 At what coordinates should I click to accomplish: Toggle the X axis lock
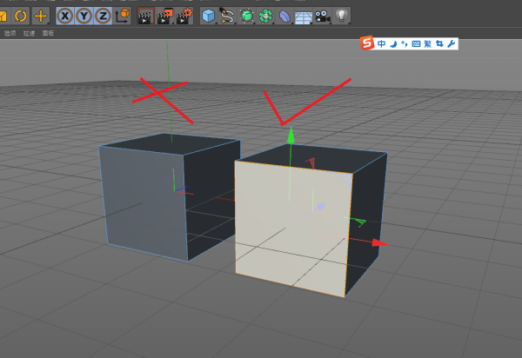[65, 16]
